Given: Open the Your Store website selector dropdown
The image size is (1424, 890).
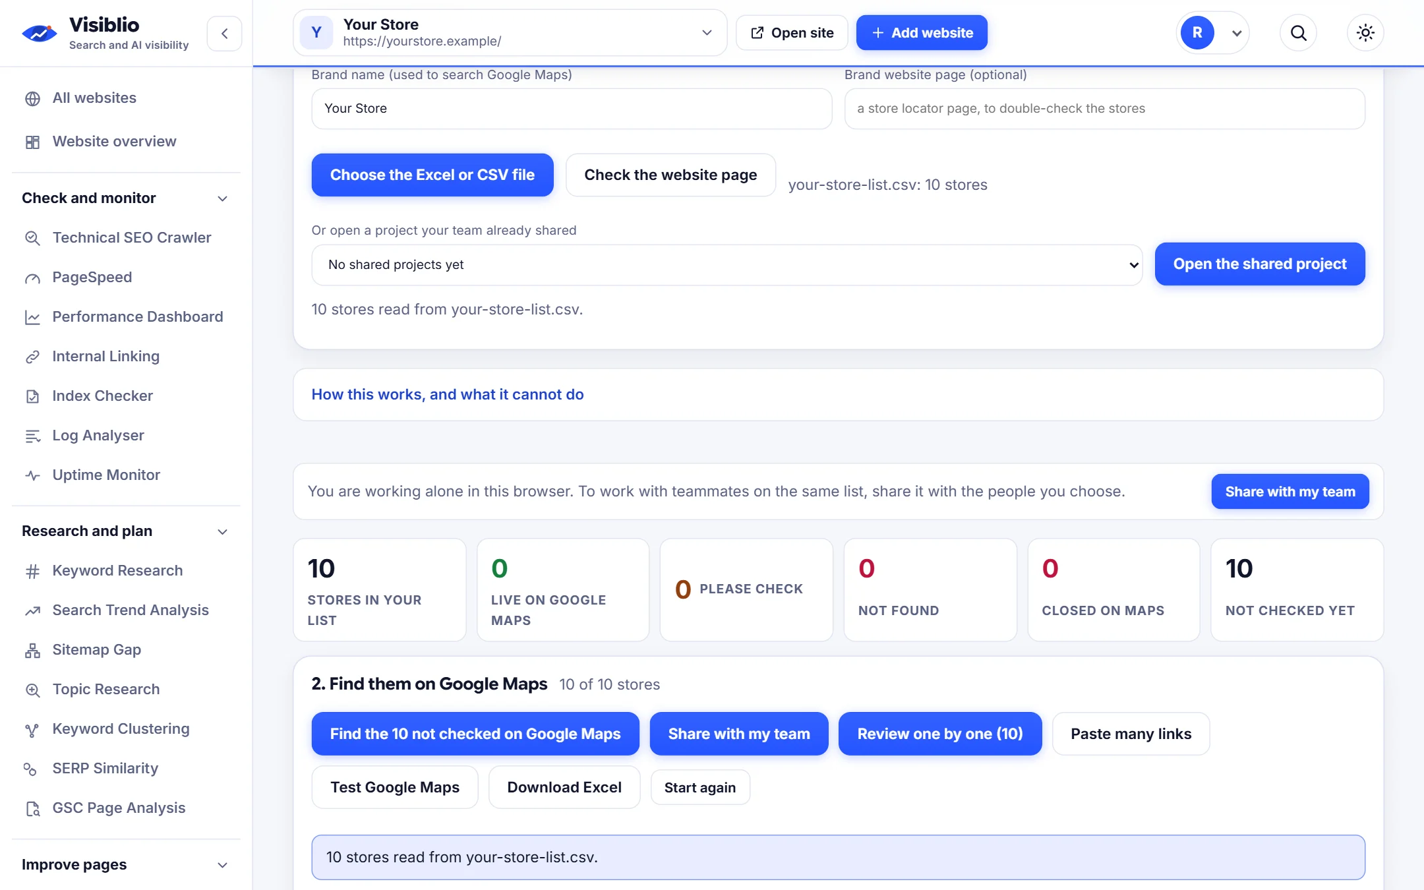Looking at the screenshot, I should click(510, 32).
